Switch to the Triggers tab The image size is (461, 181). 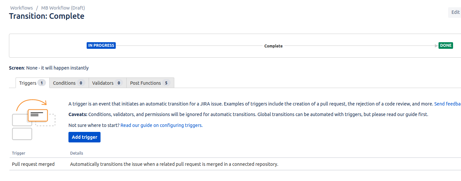pyautogui.click(x=32, y=83)
